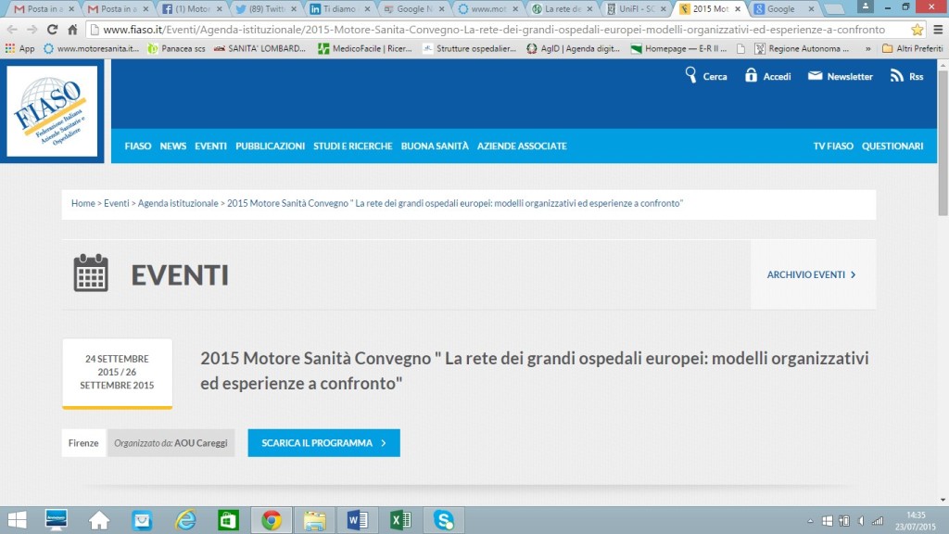The height and width of the screenshot is (534, 949).
Task: Click the Accedi padlock login
Action: (767, 76)
